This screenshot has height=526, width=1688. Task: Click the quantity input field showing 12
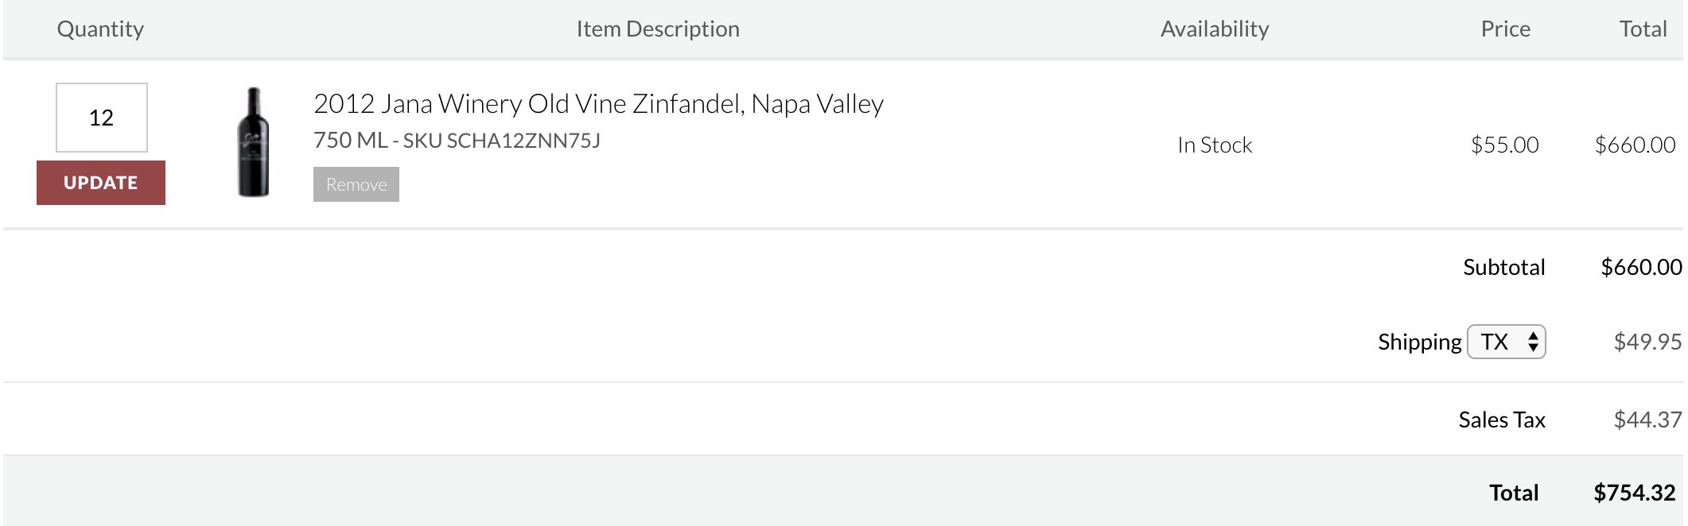(x=102, y=118)
